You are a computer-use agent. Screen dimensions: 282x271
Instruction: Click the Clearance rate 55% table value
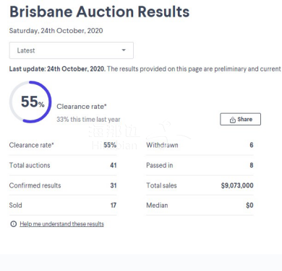tap(110, 145)
